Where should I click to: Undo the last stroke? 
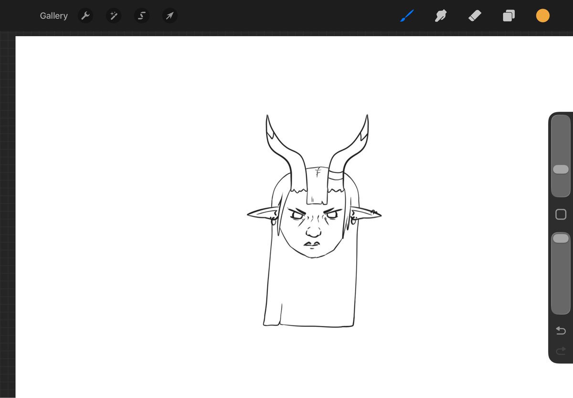tap(561, 331)
